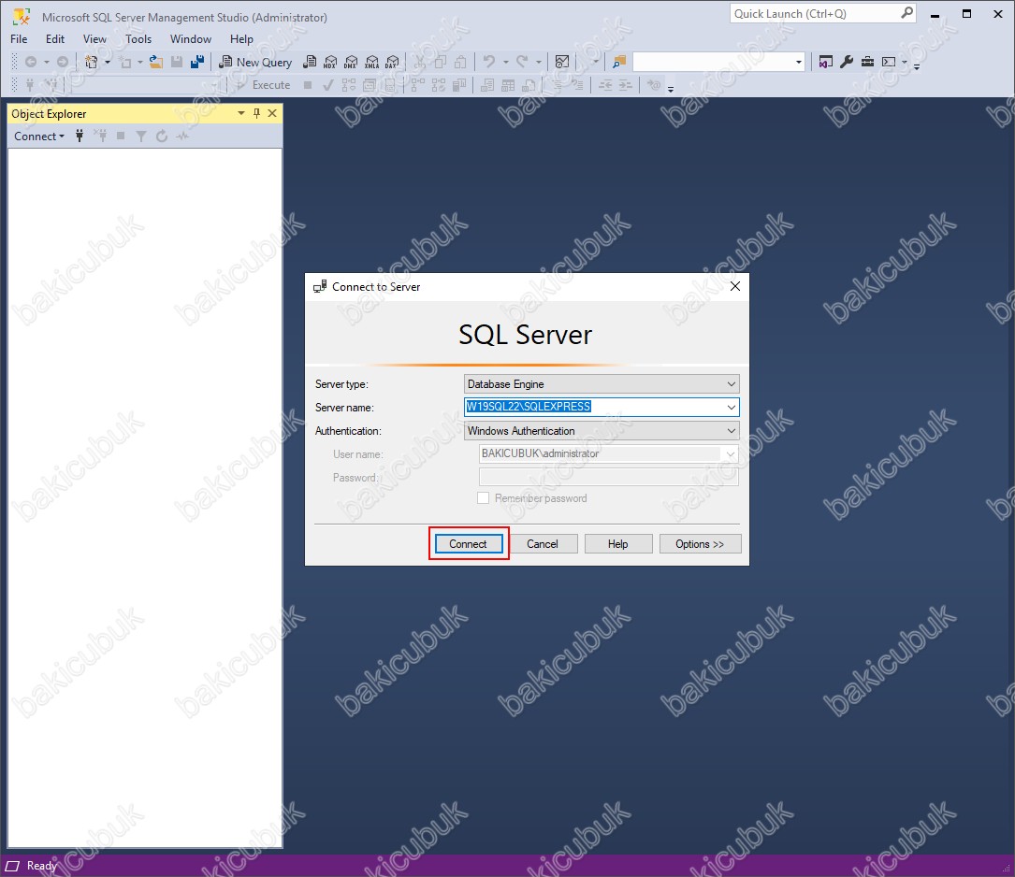Expand the standard toolbar overflow options
1015x877 pixels.
917,65
